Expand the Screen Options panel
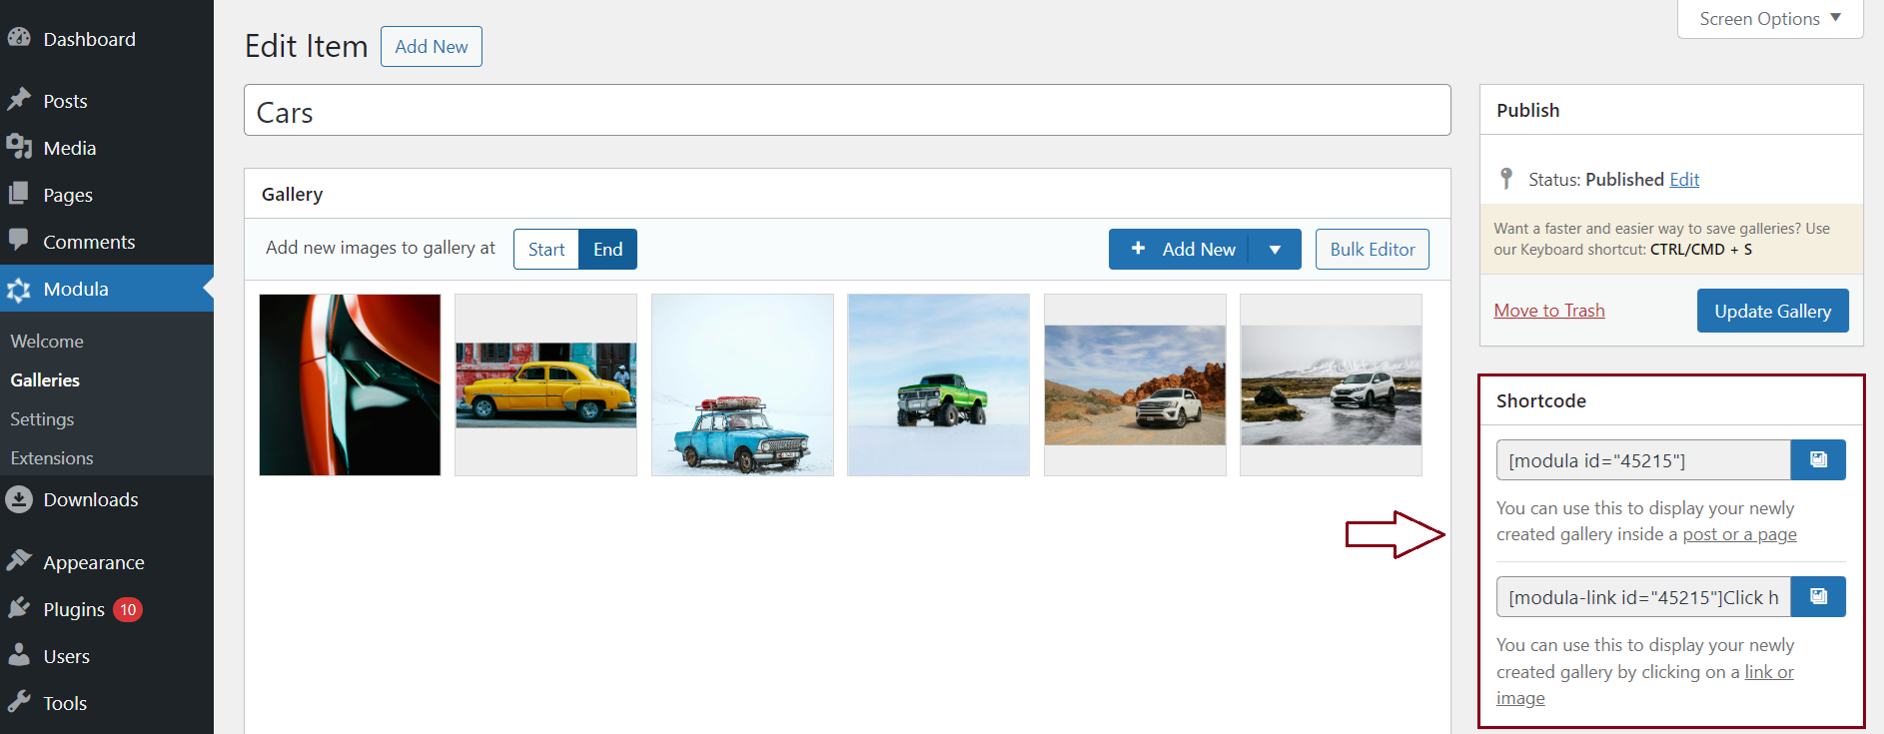The width and height of the screenshot is (1884, 734). (1769, 19)
